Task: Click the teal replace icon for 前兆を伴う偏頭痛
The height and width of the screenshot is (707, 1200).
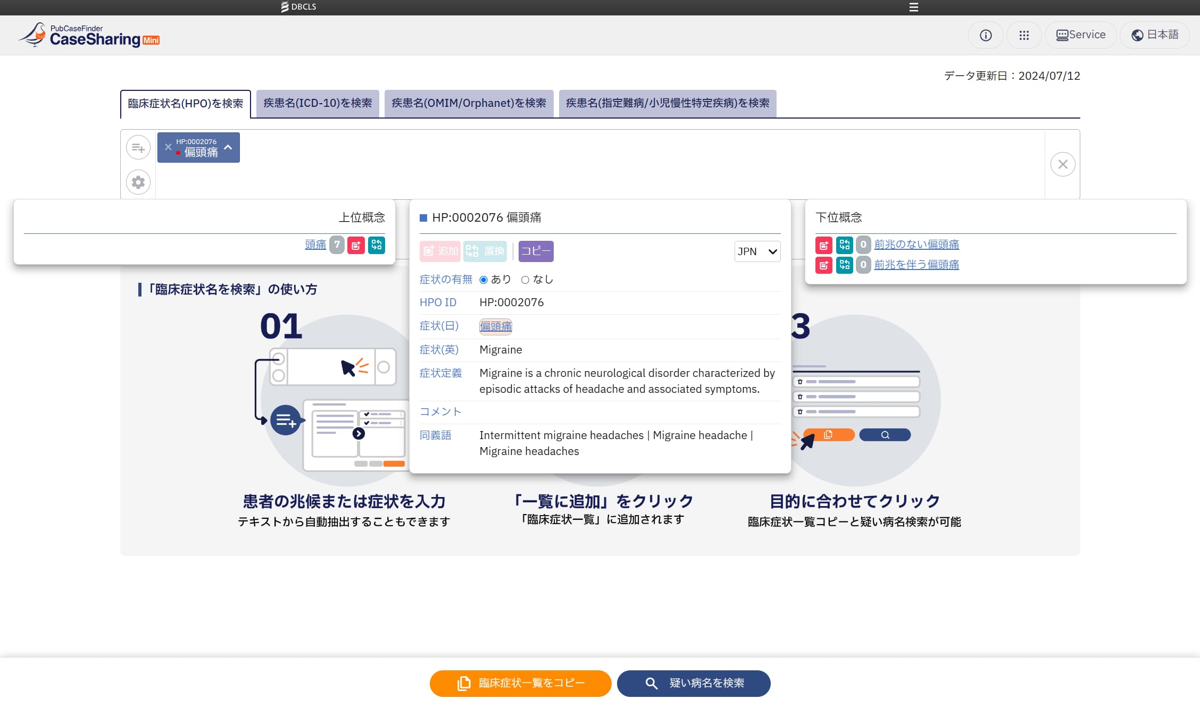Action: 844,265
